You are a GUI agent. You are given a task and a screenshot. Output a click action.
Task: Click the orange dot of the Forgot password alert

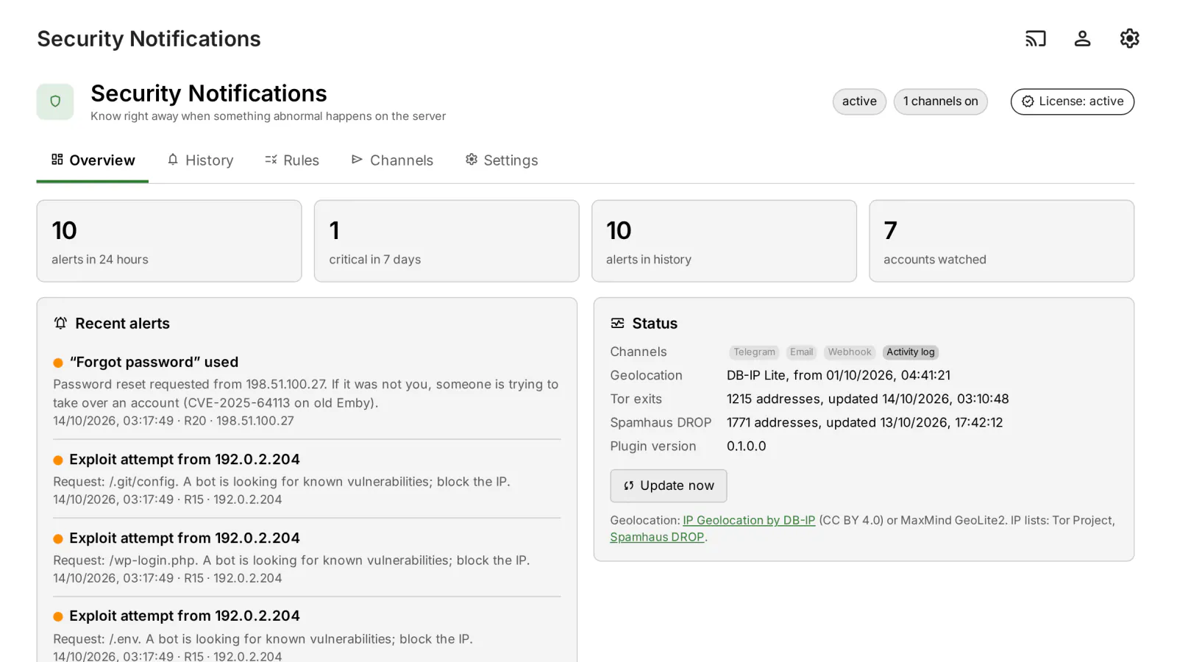(x=57, y=363)
